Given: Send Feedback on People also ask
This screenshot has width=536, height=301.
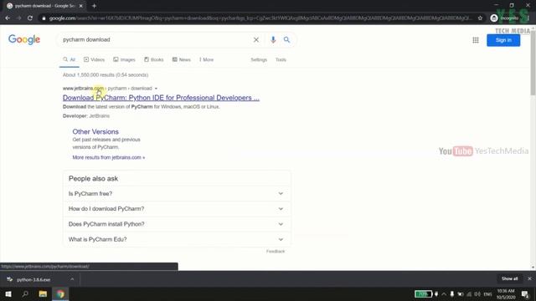Looking at the screenshot, I should tap(276, 251).
